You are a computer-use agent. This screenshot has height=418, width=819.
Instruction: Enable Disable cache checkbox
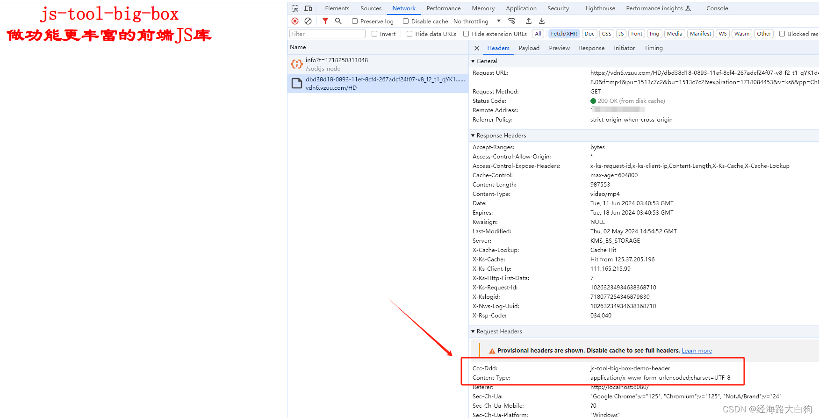pyautogui.click(x=406, y=21)
